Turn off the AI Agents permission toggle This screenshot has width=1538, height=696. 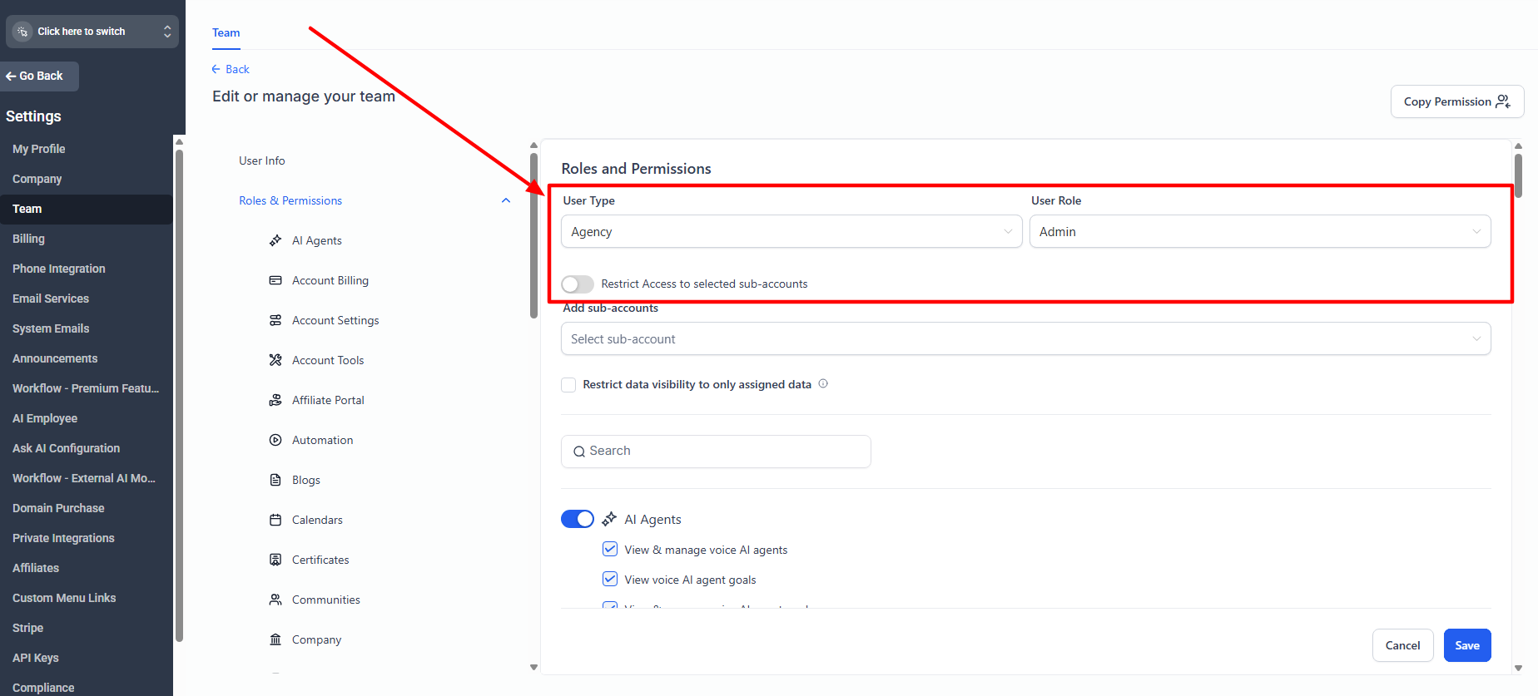pyautogui.click(x=578, y=519)
